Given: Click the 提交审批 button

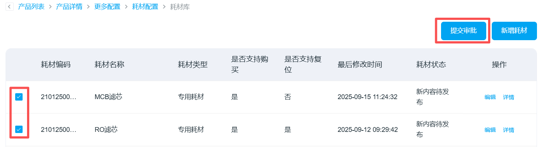Looking at the screenshot, I should click(463, 31).
